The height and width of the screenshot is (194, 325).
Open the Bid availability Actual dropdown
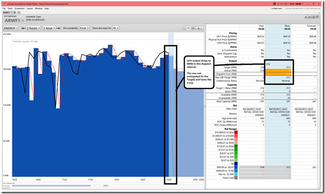coord(84,28)
